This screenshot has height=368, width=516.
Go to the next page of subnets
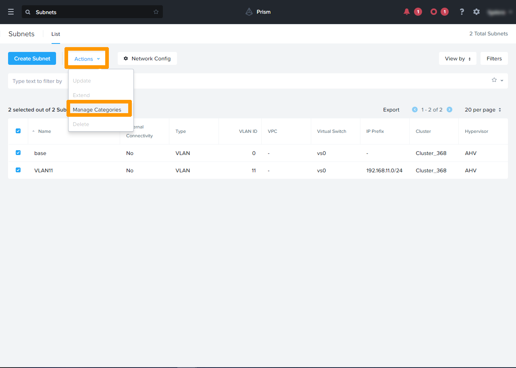point(449,109)
